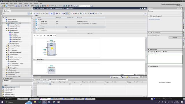The image size is (185, 104).
Task: Insert the empty box instruction icon
Action: tap(41, 35)
